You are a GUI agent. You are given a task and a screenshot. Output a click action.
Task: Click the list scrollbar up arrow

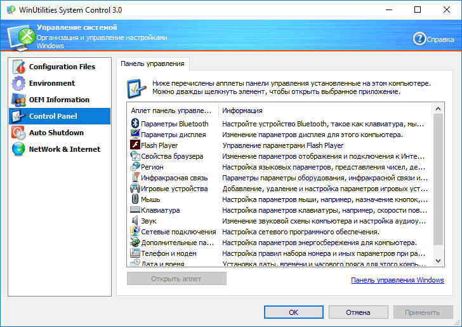pyautogui.click(x=438, y=109)
